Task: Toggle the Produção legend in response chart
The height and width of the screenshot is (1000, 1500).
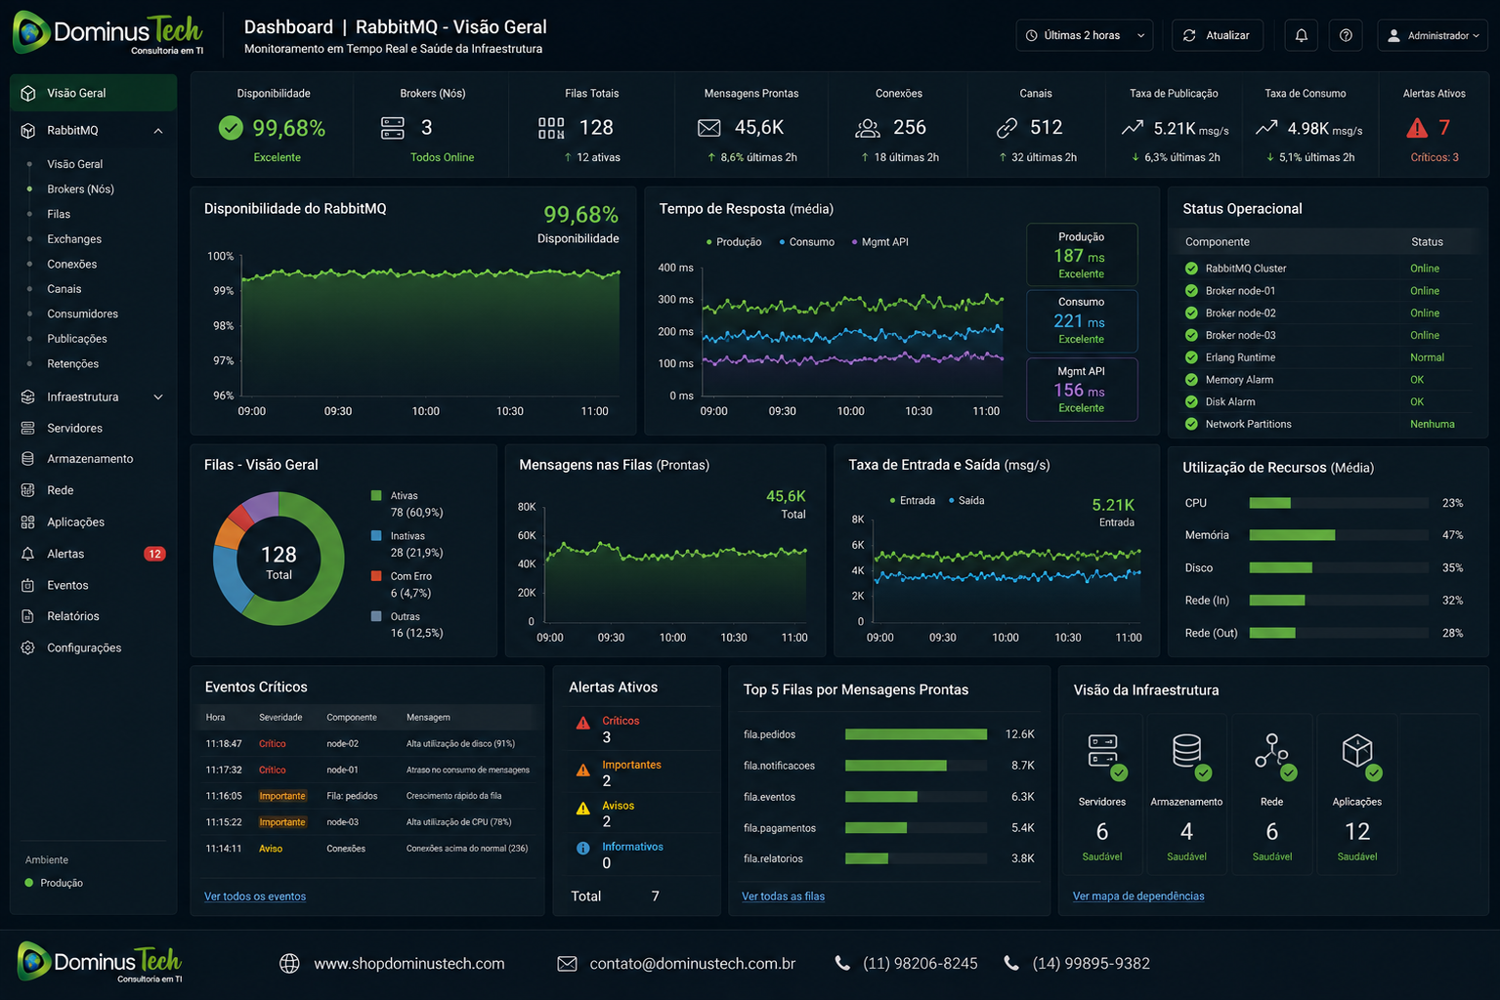Action: [734, 242]
